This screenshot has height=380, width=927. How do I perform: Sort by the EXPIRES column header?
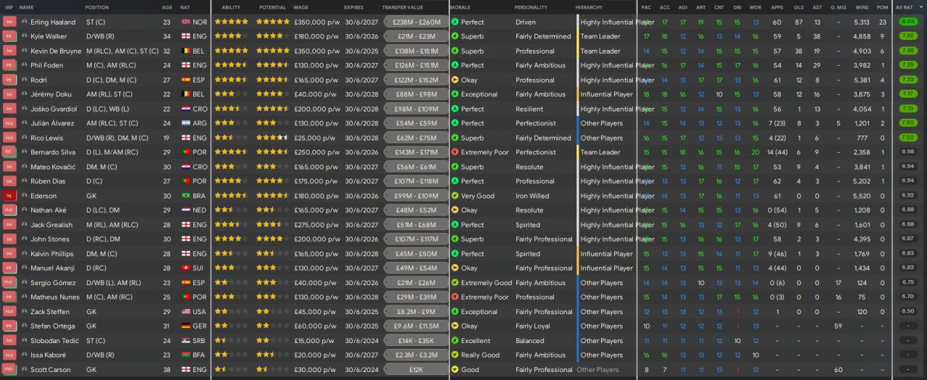pyautogui.click(x=354, y=7)
